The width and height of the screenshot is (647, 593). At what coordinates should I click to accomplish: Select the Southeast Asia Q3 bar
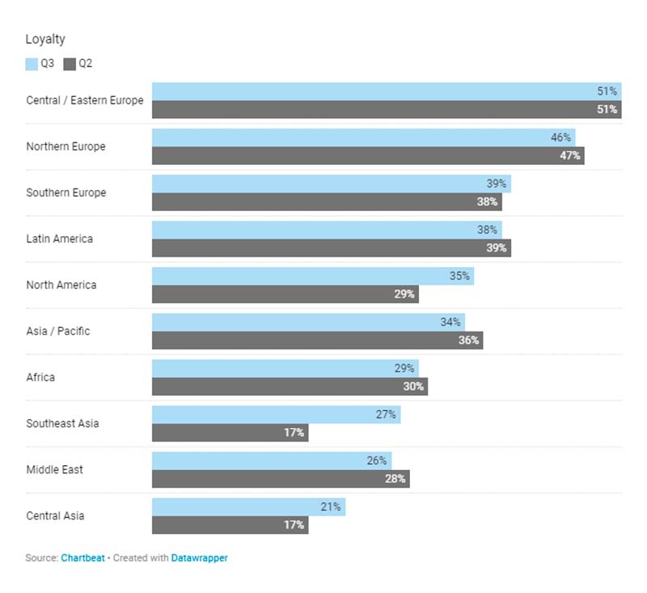coord(276,414)
